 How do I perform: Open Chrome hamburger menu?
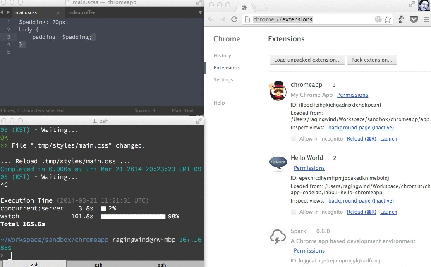tap(426, 19)
